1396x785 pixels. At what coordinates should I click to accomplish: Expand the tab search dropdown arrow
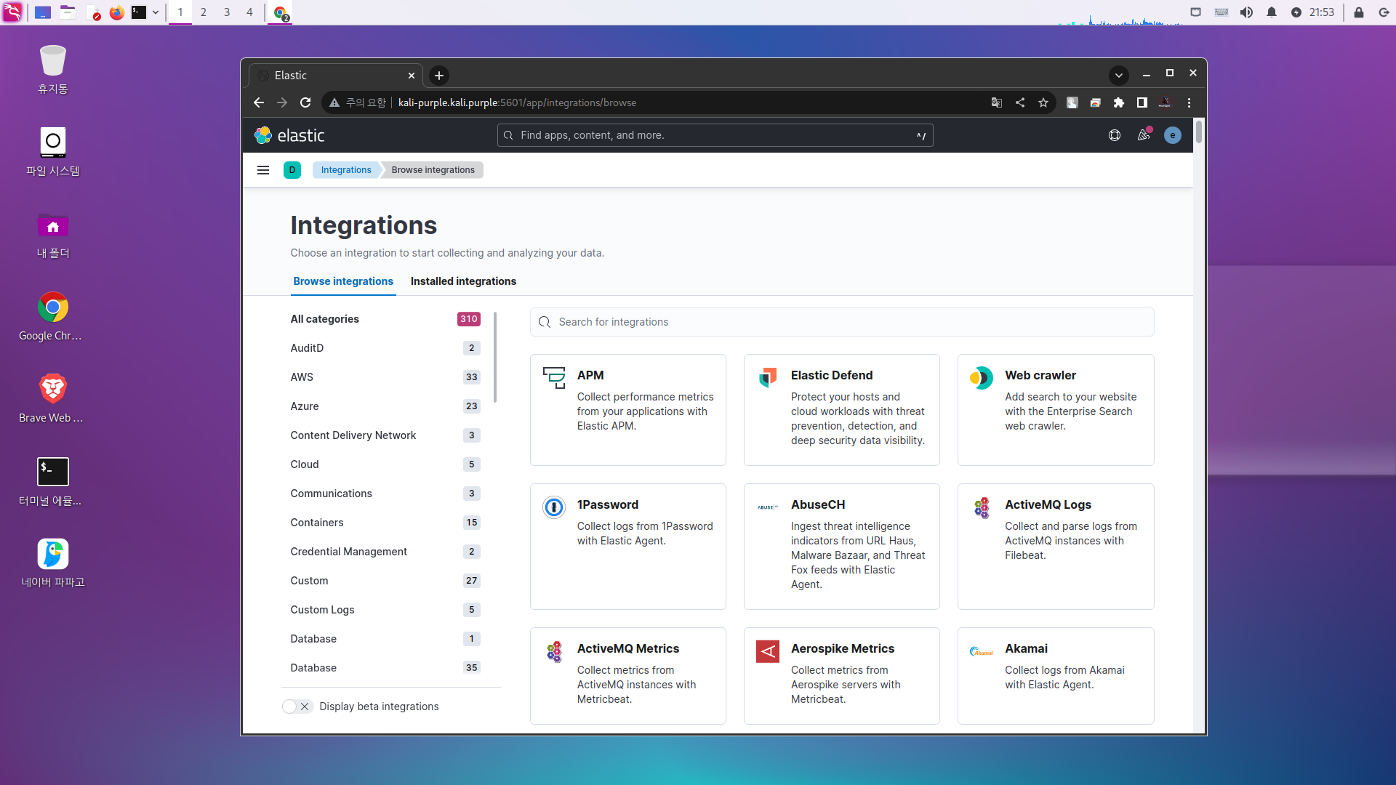(1119, 75)
